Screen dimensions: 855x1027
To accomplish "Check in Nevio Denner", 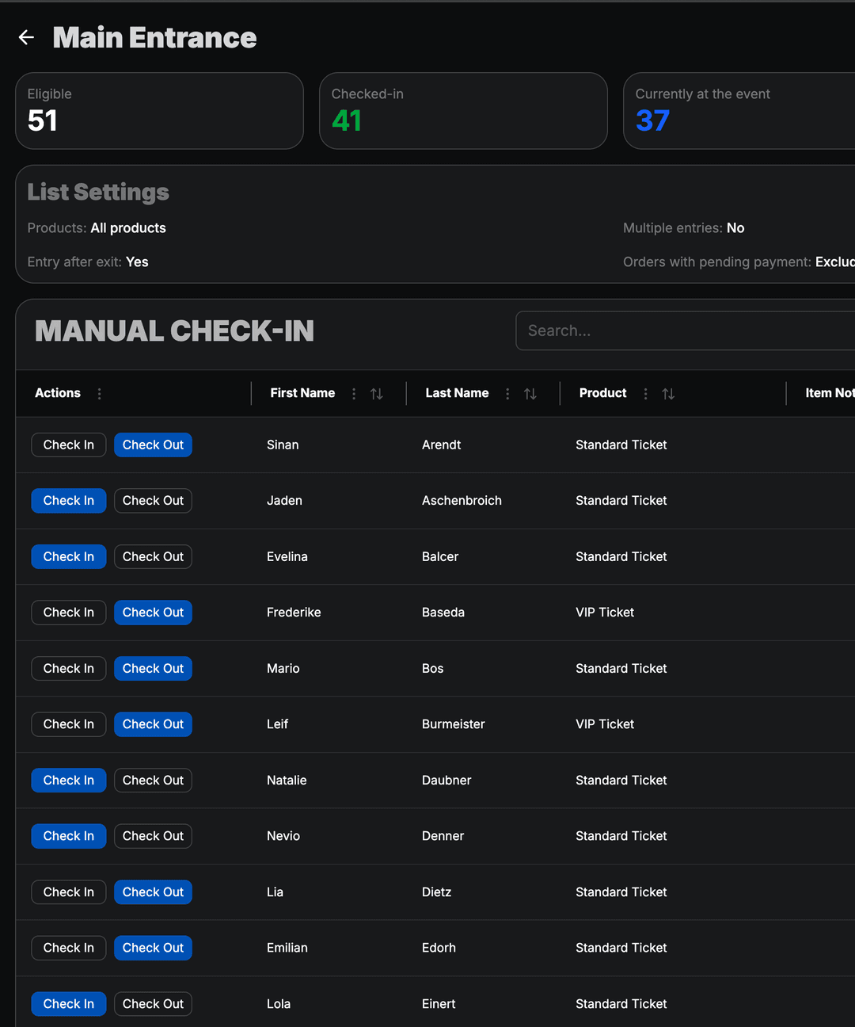I will [x=69, y=836].
